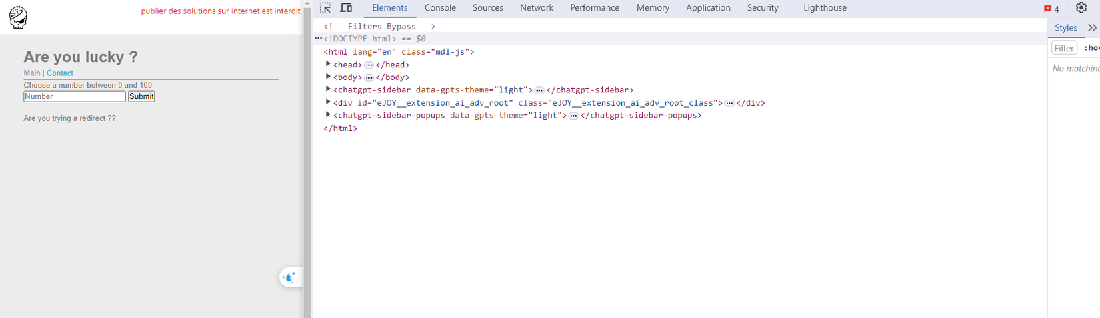The height and width of the screenshot is (318, 1100).
Task: Click ellipsis badge in chatgpt-sidebar node
Action: [539, 90]
